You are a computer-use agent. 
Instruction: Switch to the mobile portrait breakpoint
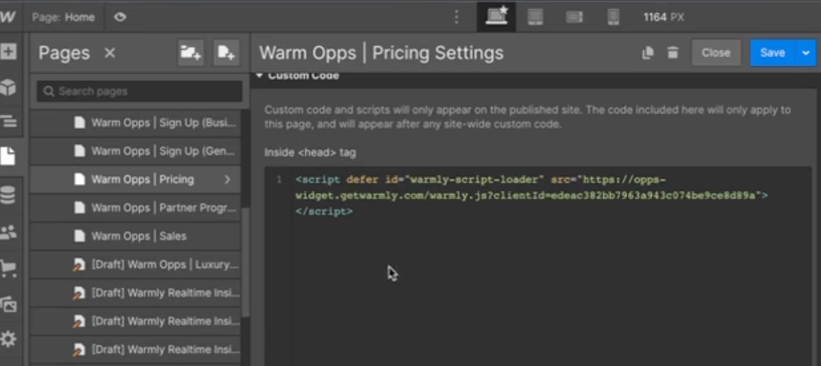(x=613, y=17)
